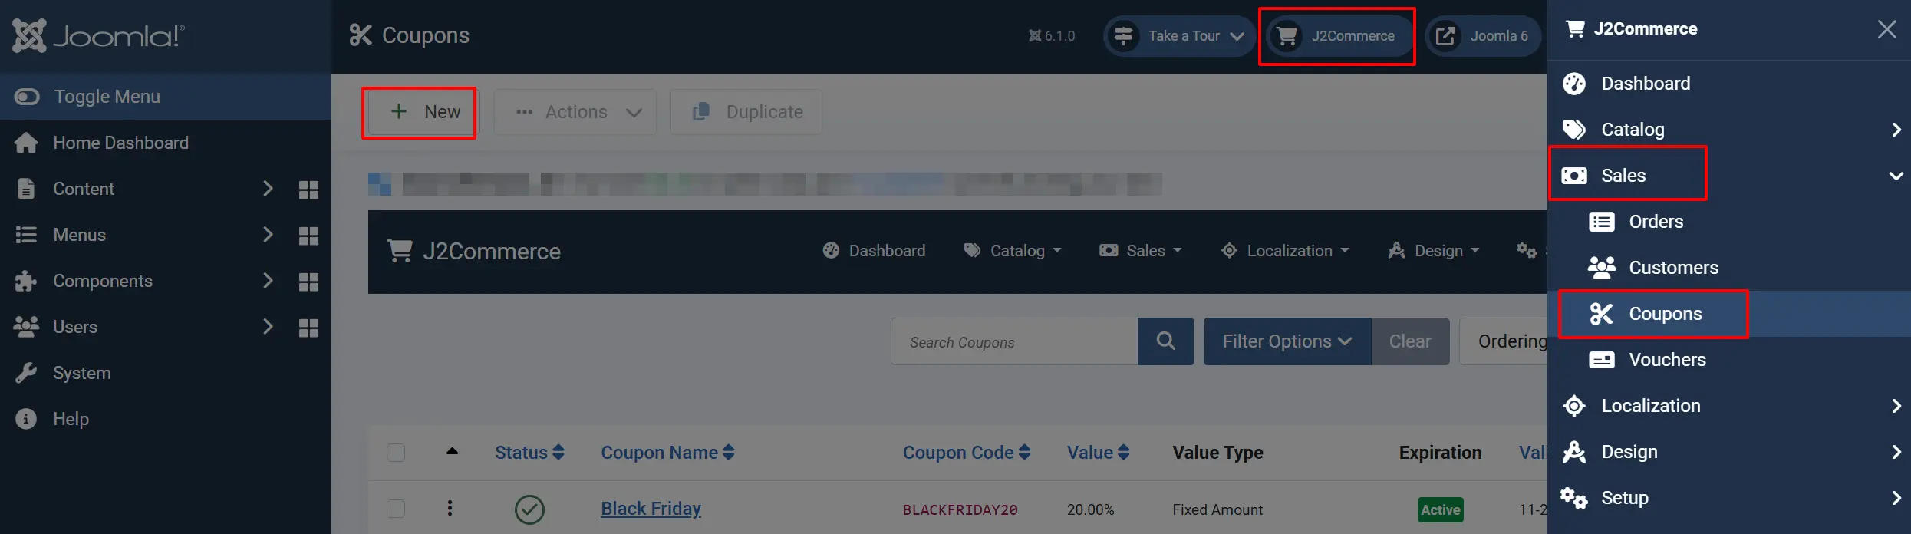Click the Black Friday row drag handle dots
The width and height of the screenshot is (1911, 534).
[x=450, y=508]
